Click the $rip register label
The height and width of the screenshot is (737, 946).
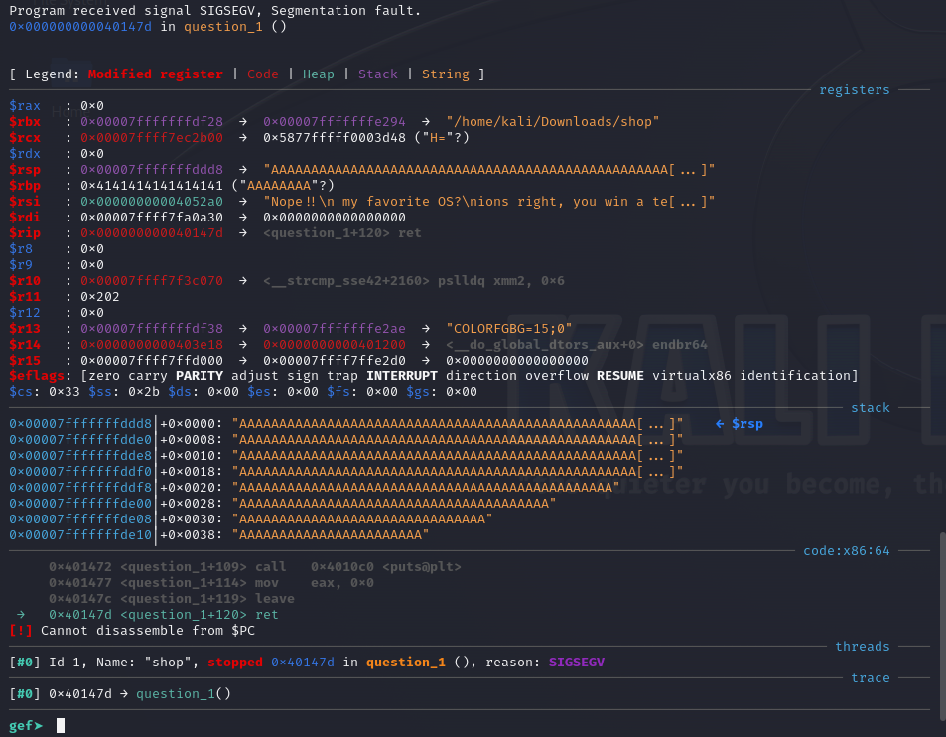(x=23, y=232)
